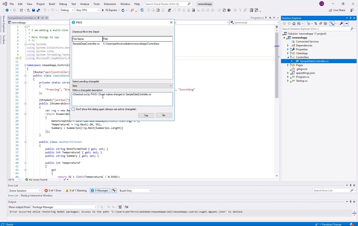Clear All output in the Output window
The image size is (358, 226).
(x=120, y=207)
